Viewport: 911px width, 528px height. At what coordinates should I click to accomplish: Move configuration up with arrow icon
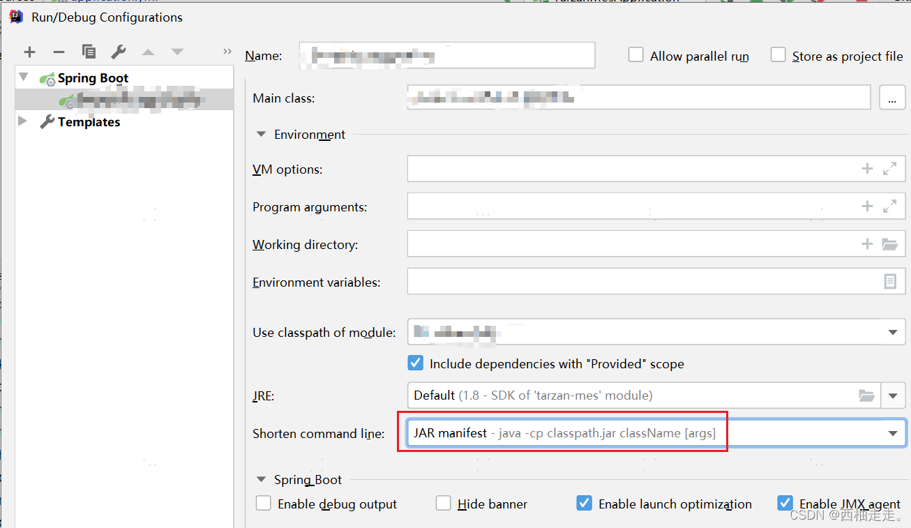tap(148, 52)
